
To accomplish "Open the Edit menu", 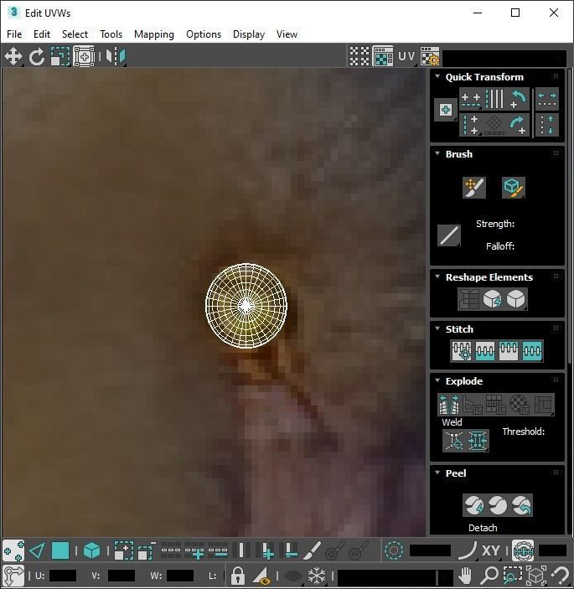I will click(x=42, y=34).
